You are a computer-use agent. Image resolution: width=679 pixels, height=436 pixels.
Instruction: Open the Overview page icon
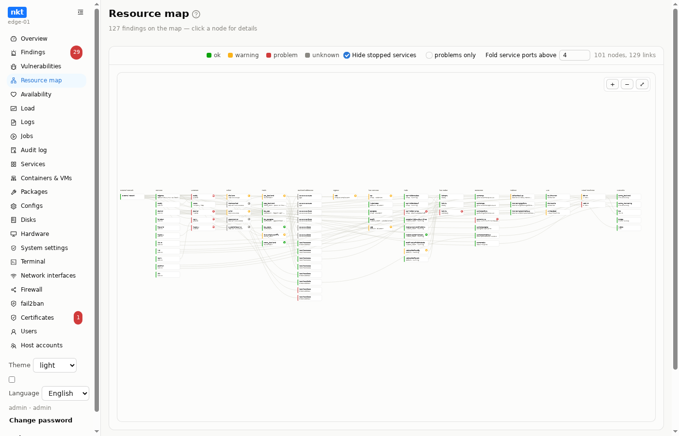(x=14, y=39)
